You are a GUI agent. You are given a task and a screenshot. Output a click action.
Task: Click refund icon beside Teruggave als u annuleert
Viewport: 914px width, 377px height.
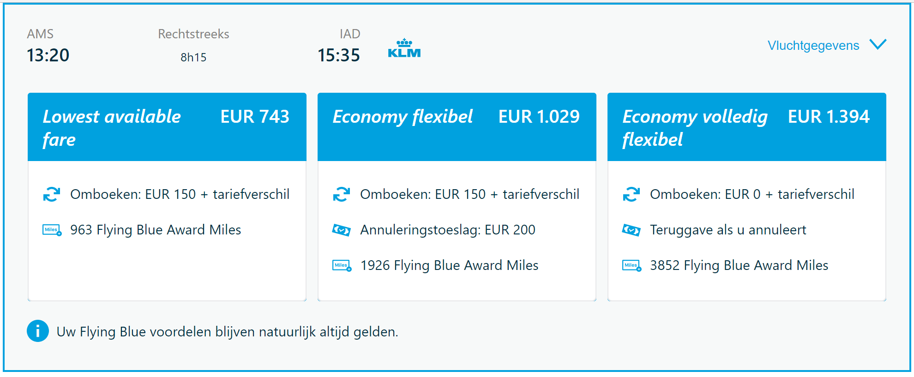click(x=631, y=230)
